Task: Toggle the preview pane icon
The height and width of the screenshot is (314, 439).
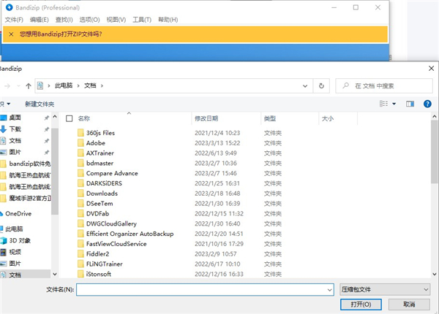Action: coord(410,104)
